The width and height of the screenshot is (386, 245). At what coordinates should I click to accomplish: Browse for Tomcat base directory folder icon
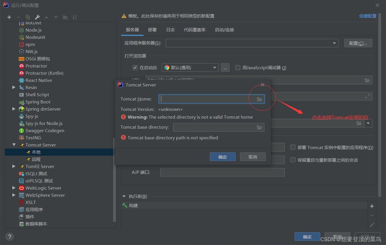(x=259, y=127)
